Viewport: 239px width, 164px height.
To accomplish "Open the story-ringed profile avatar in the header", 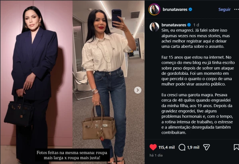I will coord(154,10).
